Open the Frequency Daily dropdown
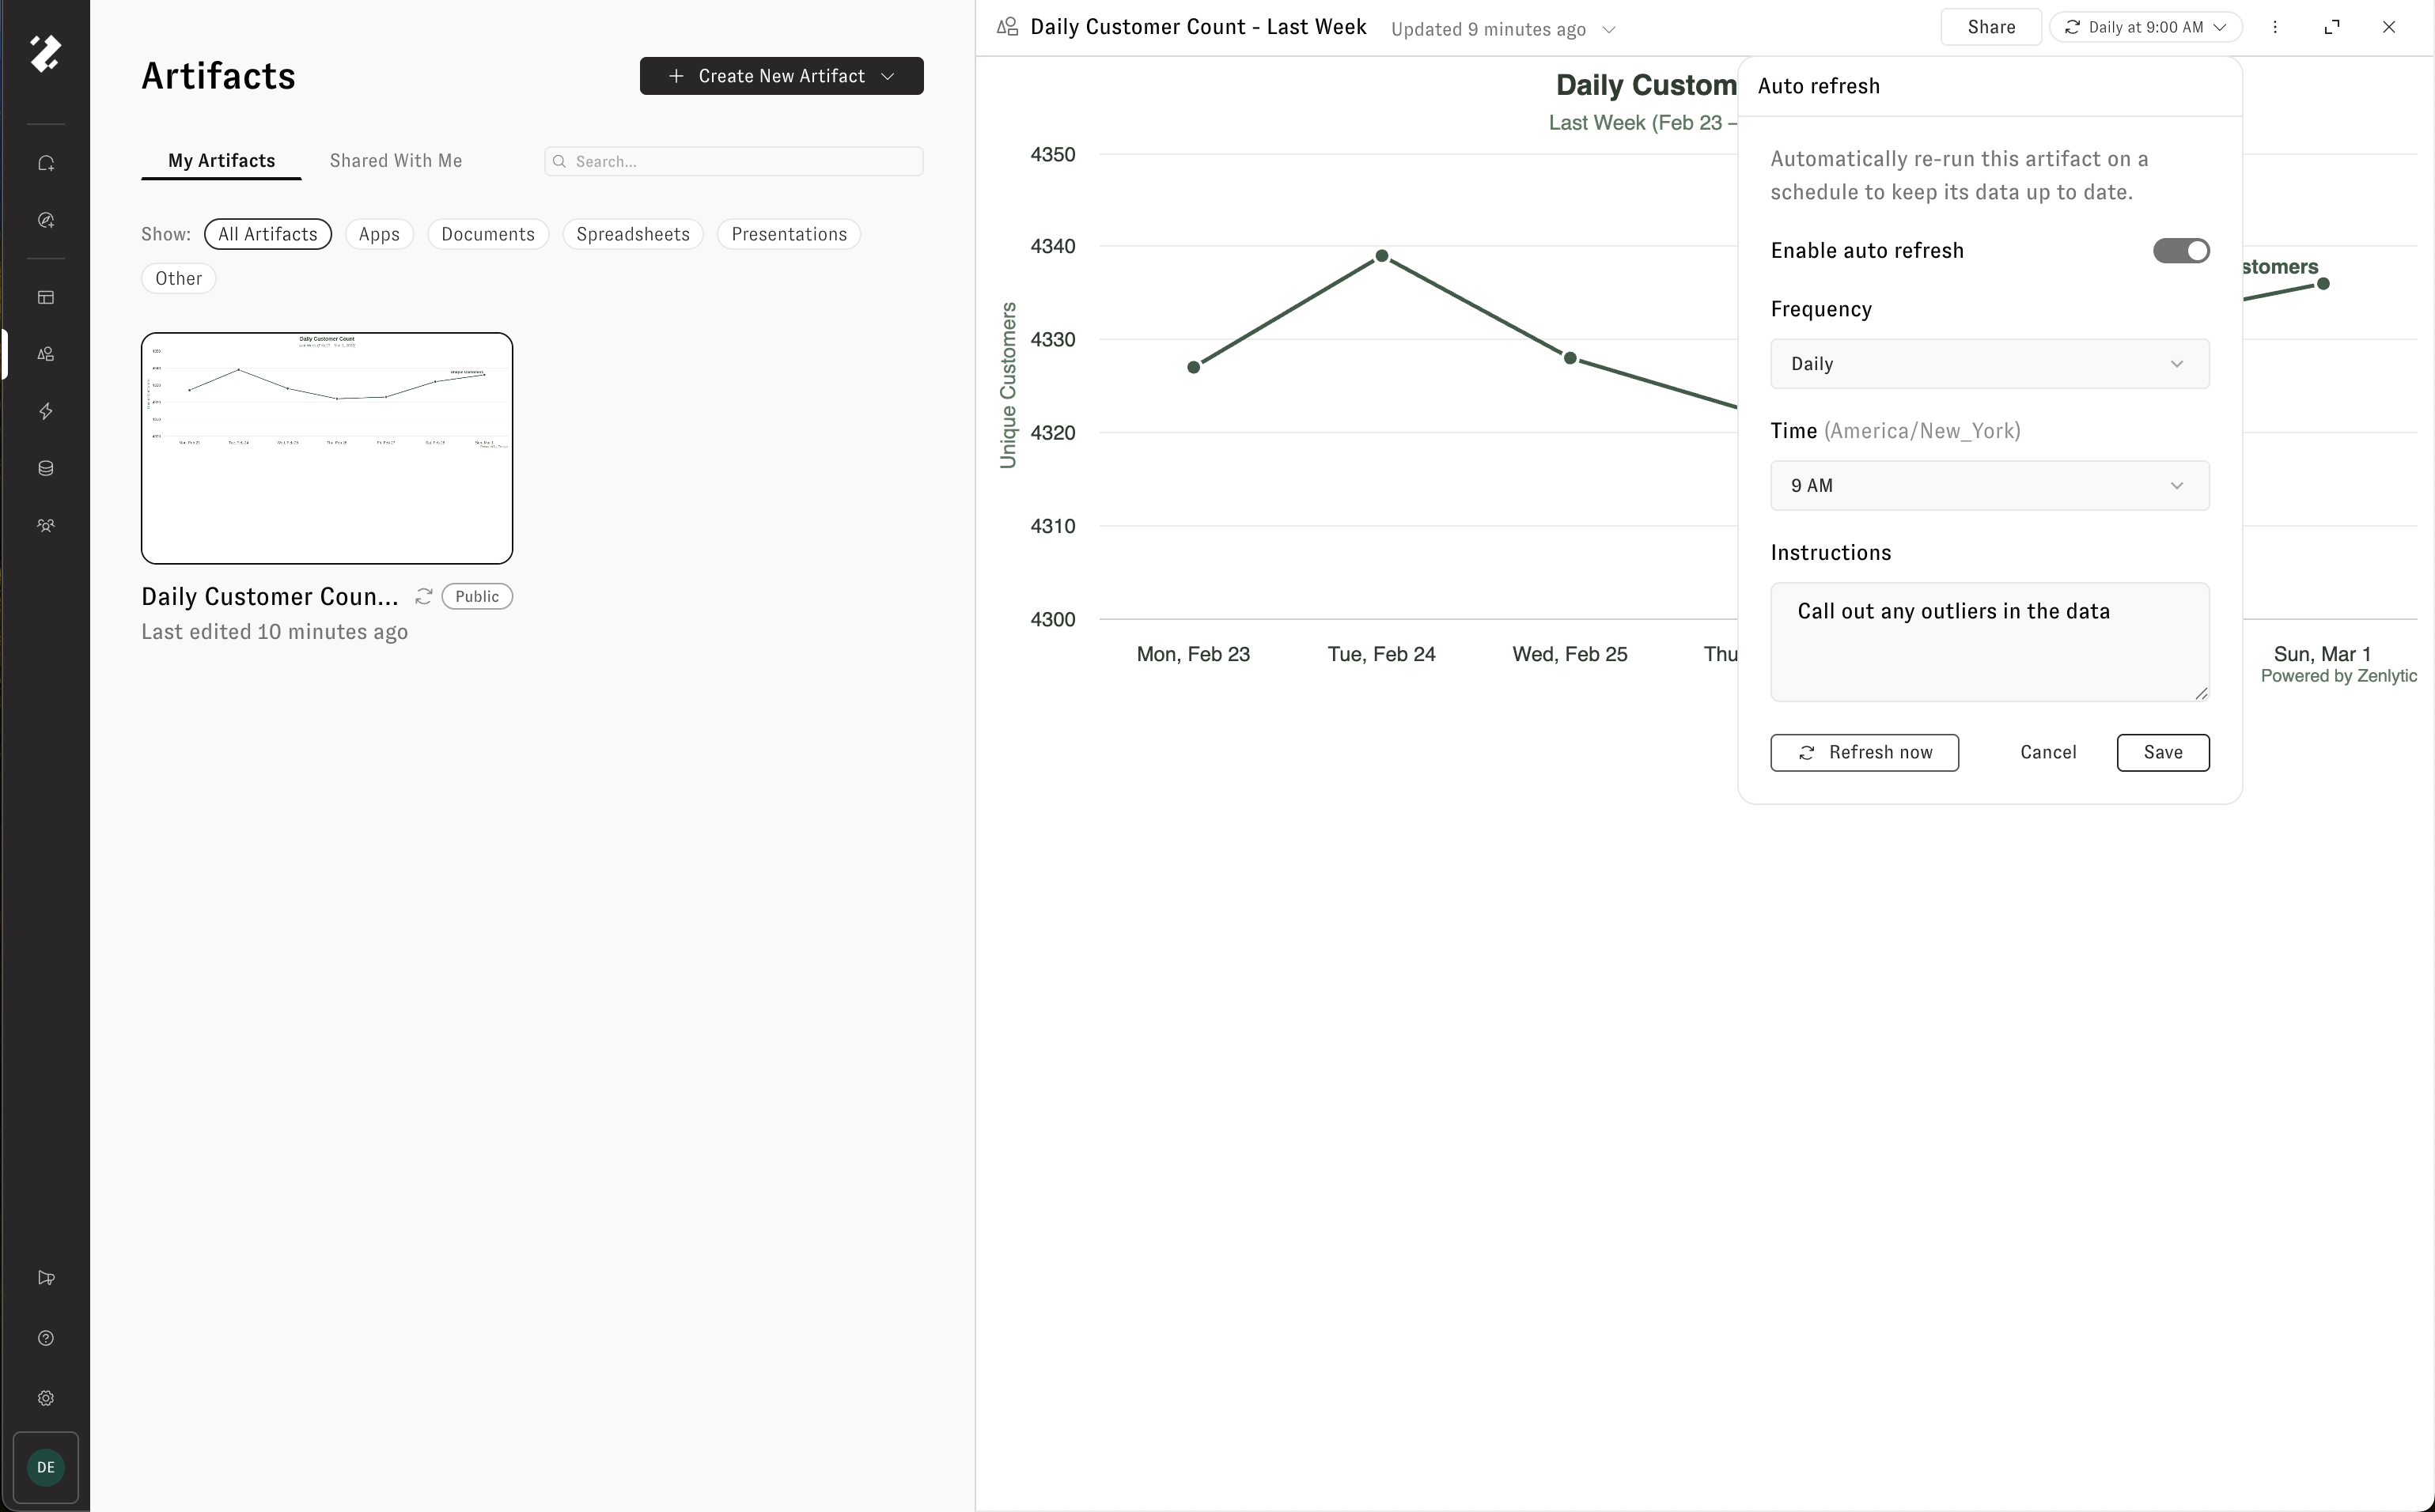Screen dimensions: 2435x1512 click(1989, 364)
